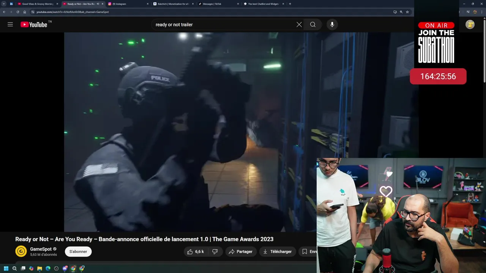
Task: Dislike the video with thumbs-down button
Action: click(215, 251)
